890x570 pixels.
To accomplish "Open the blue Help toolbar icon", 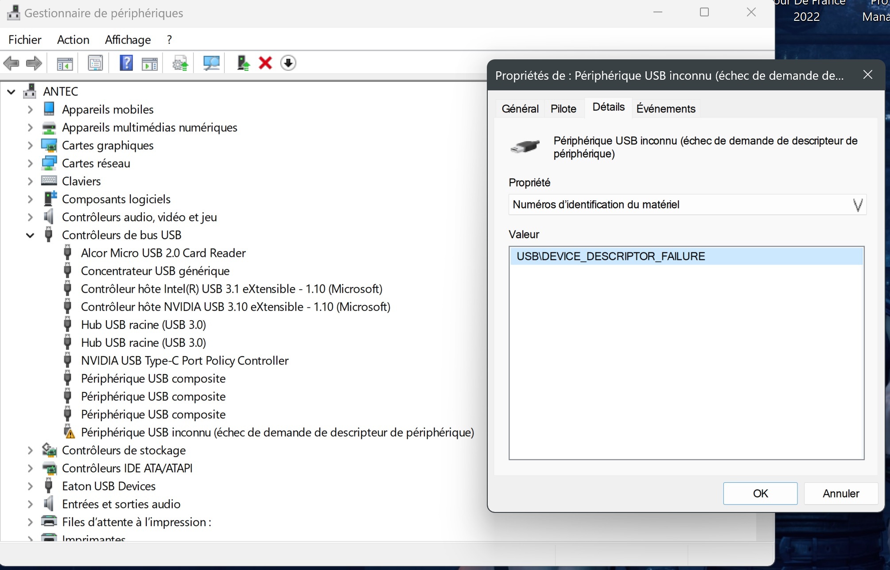I will [x=126, y=63].
